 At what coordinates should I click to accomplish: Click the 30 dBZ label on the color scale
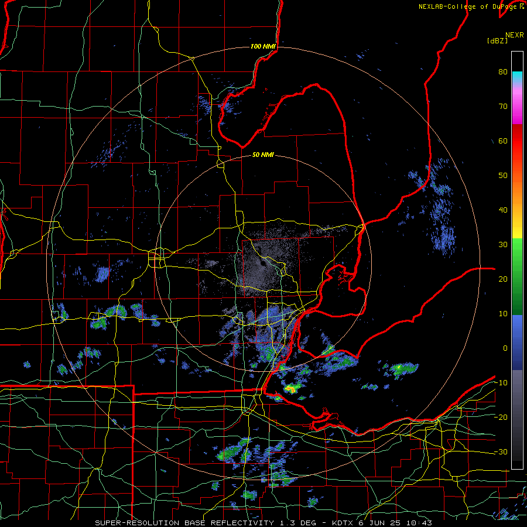(x=503, y=245)
